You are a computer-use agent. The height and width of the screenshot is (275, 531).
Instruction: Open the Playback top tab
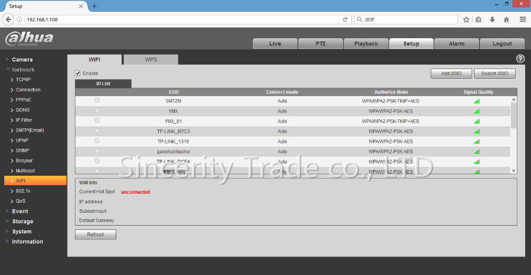pos(366,44)
